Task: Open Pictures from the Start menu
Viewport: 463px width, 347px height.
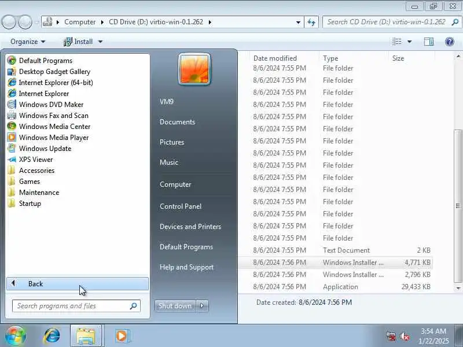Action: click(x=172, y=142)
